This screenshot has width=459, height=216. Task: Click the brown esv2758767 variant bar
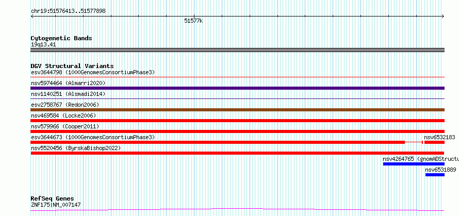point(237,110)
